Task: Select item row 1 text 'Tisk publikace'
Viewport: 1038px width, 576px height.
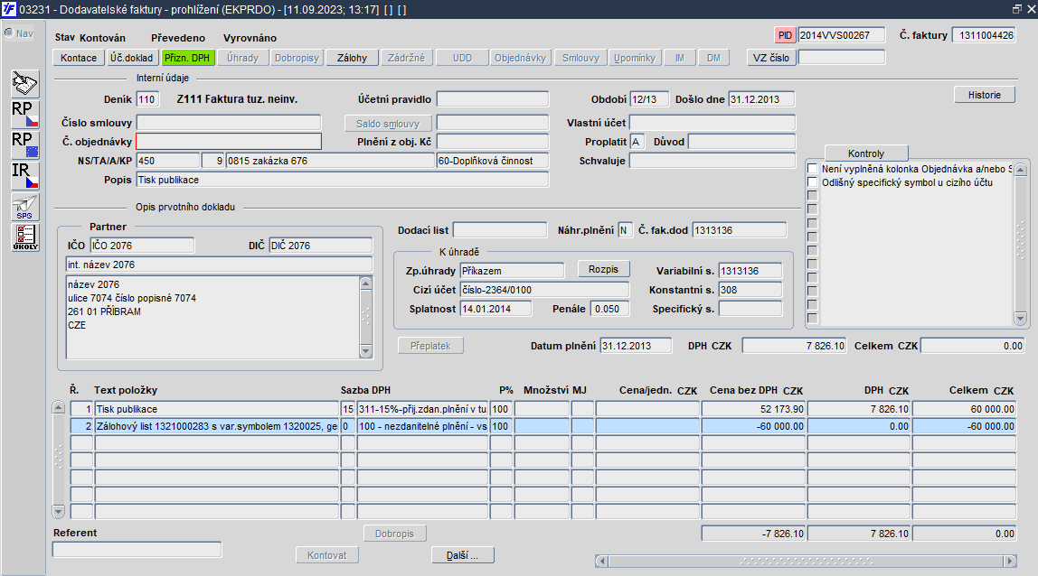Action: pos(217,409)
